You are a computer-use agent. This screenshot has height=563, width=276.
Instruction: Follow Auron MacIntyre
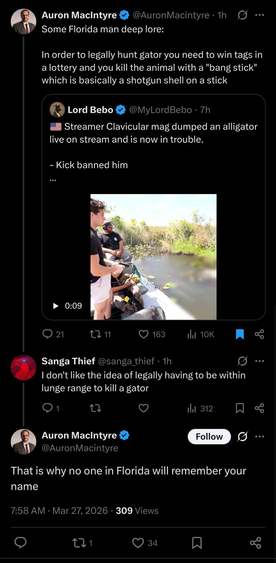[209, 436]
